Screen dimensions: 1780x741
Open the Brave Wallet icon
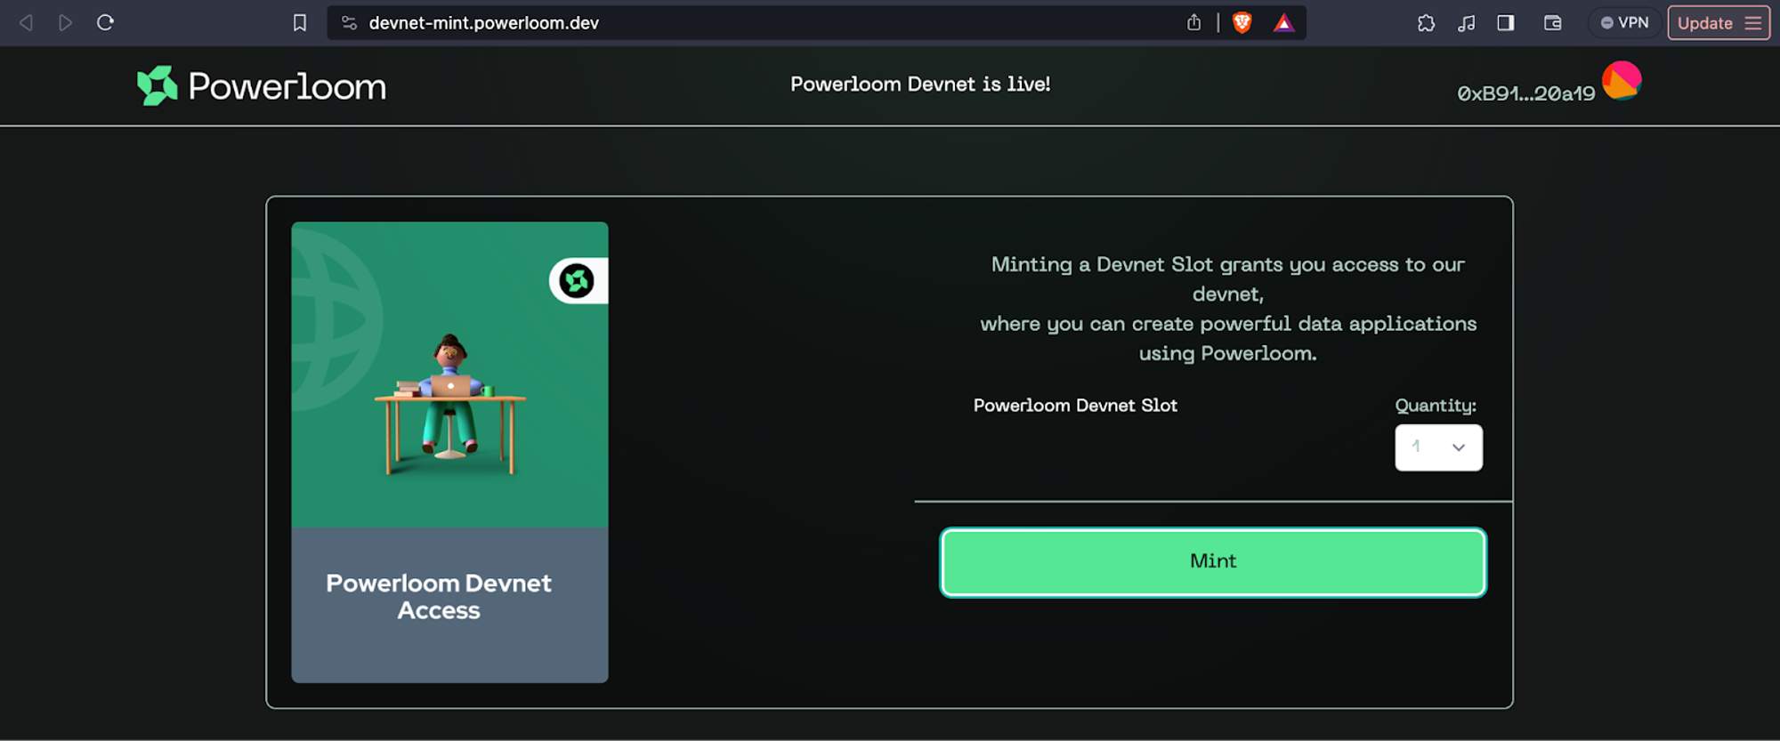click(x=1552, y=23)
